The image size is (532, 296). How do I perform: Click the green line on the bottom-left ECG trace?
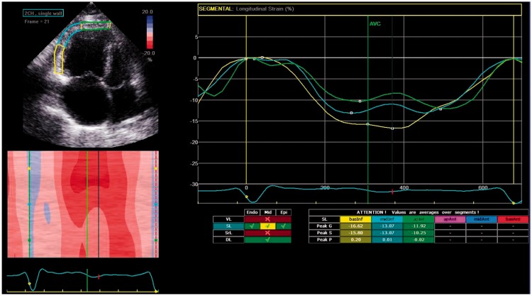coord(87,280)
